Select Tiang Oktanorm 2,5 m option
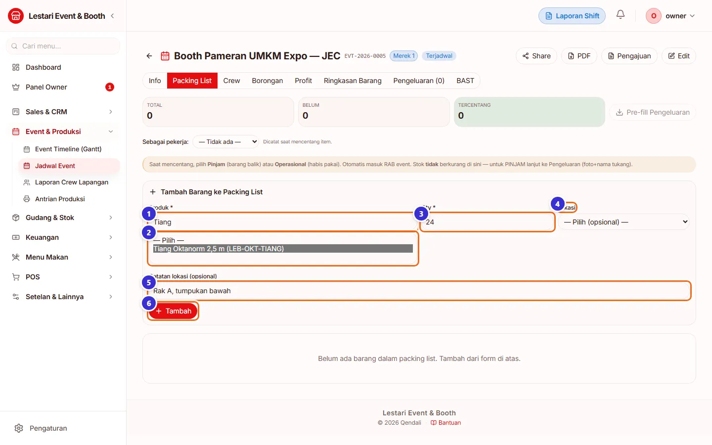The height and width of the screenshot is (445, 712). [x=283, y=249]
